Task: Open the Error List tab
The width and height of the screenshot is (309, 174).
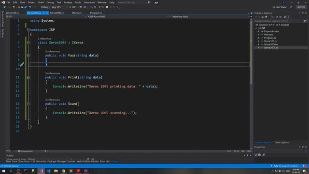Action: pyautogui.click(x=105, y=161)
